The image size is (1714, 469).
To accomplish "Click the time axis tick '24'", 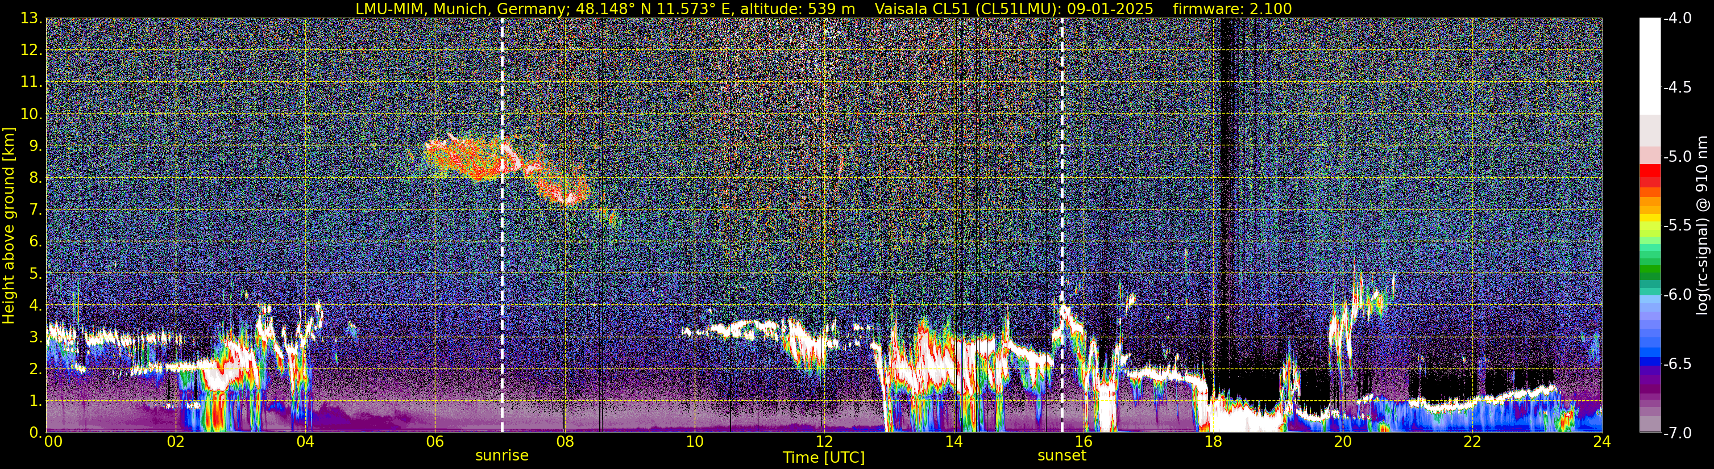I will [x=1601, y=442].
